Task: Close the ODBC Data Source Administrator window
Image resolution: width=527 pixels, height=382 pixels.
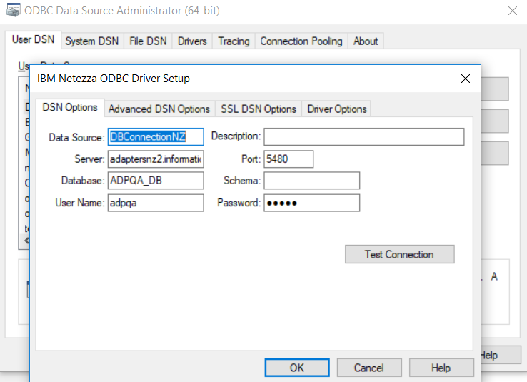Action: tap(513, 11)
